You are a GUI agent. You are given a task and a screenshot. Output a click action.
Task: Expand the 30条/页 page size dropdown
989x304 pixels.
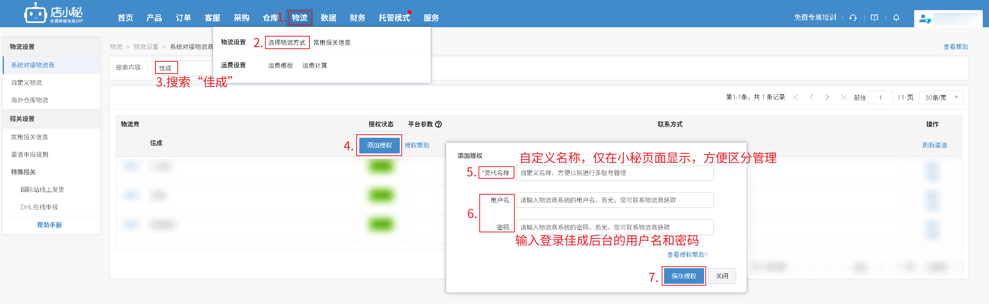[941, 97]
